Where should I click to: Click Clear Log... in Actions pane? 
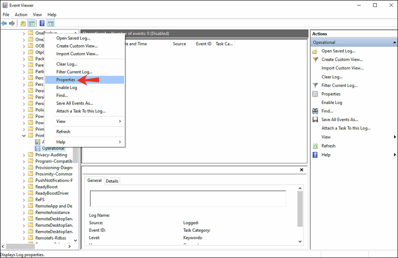coord(332,77)
